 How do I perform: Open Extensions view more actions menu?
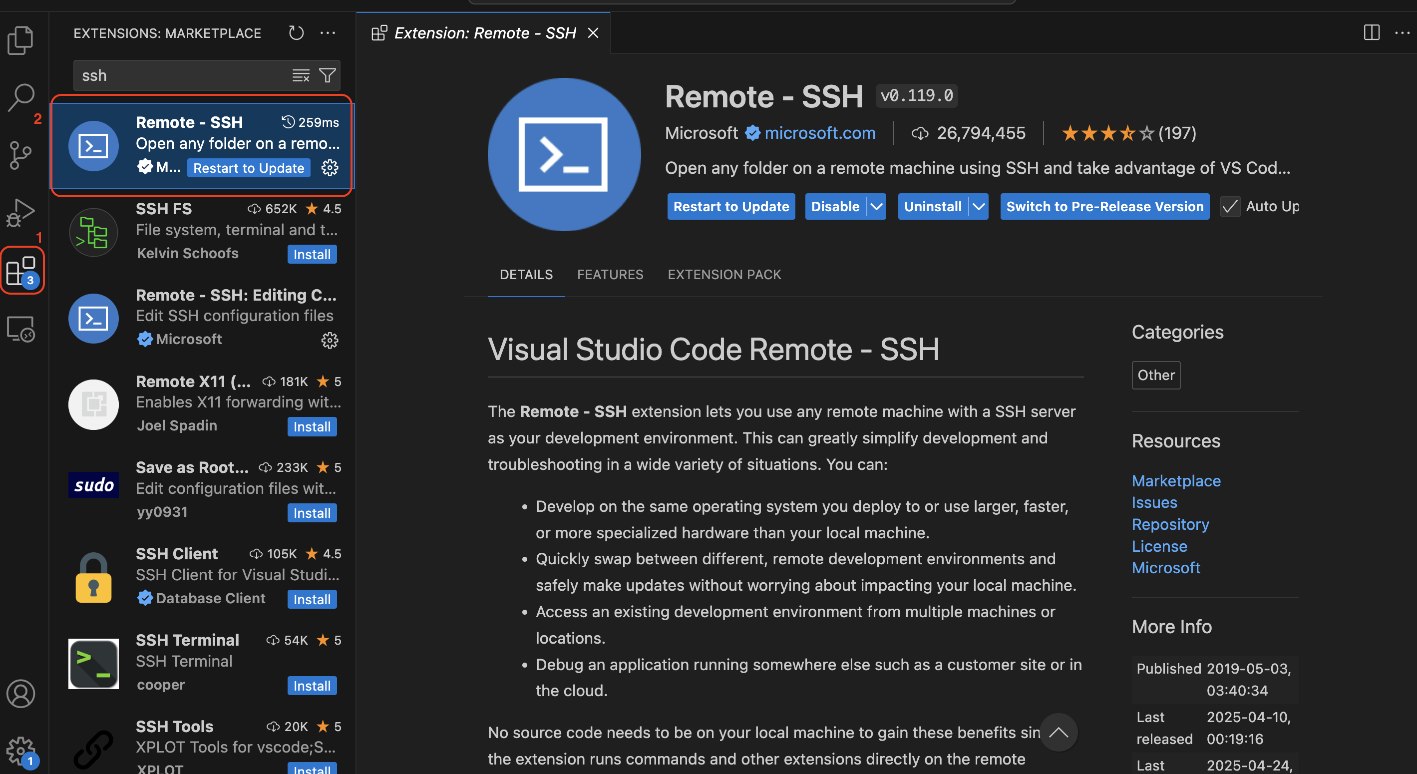pyautogui.click(x=328, y=33)
